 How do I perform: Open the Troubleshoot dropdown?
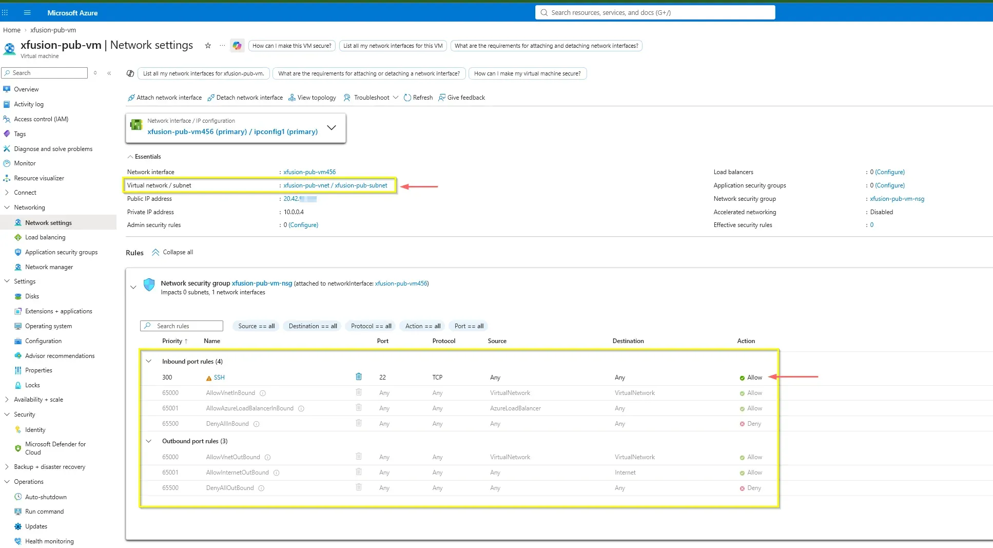pyautogui.click(x=371, y=98)
